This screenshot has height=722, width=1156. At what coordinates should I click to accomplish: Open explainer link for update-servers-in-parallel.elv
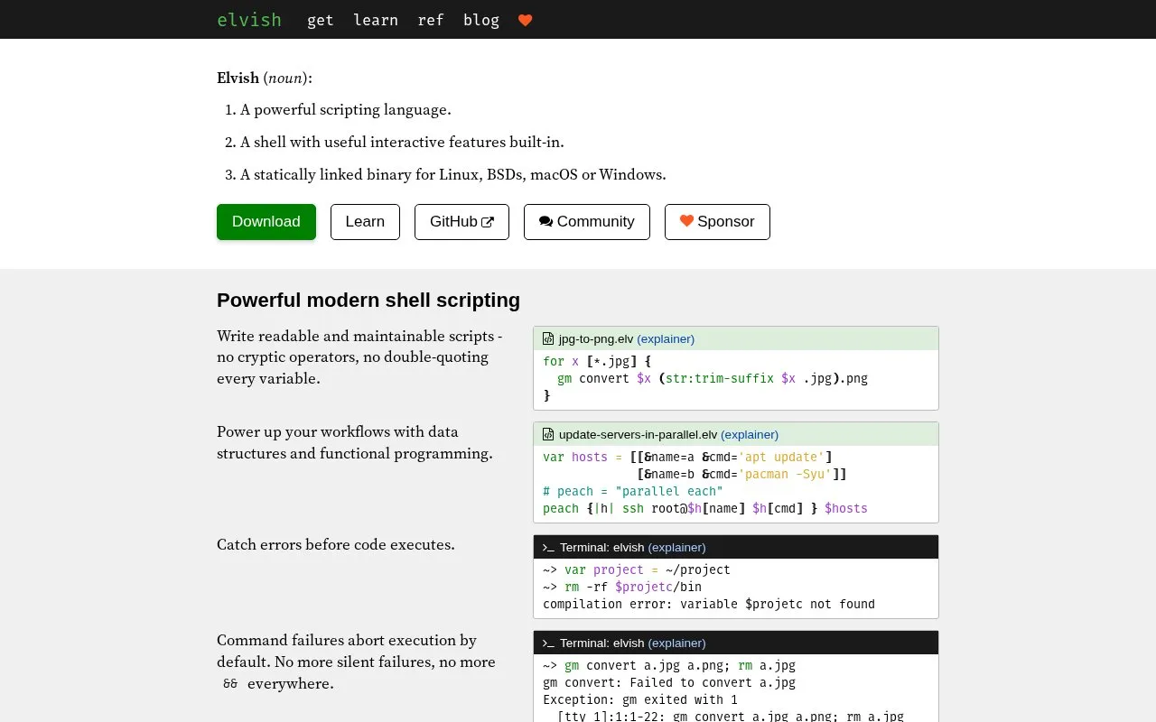(x=750, y=435)
